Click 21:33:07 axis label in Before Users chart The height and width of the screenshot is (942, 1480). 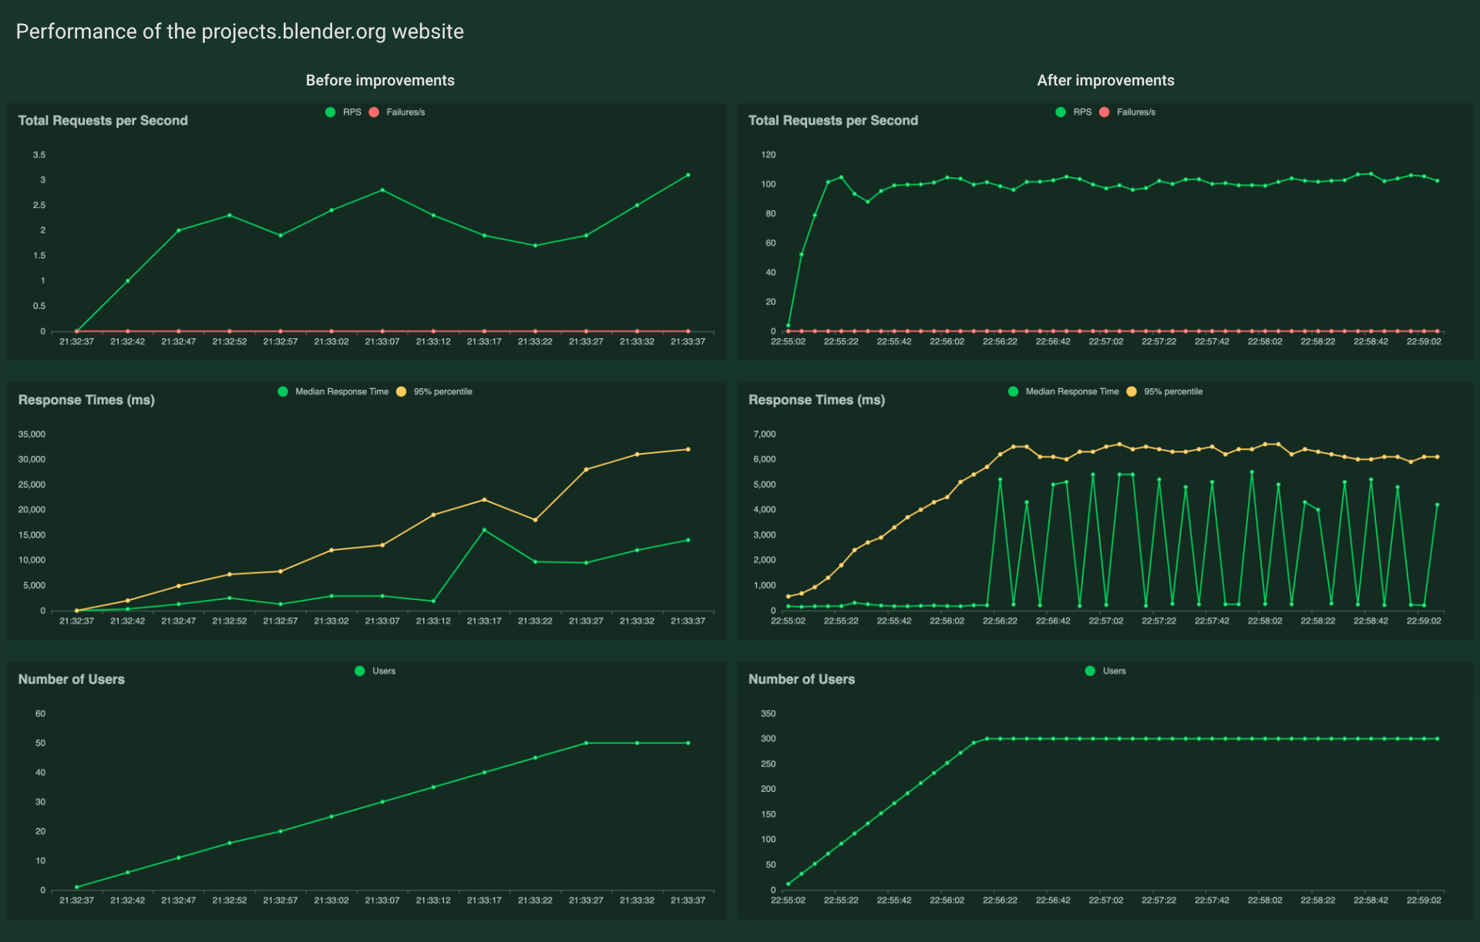382,900
